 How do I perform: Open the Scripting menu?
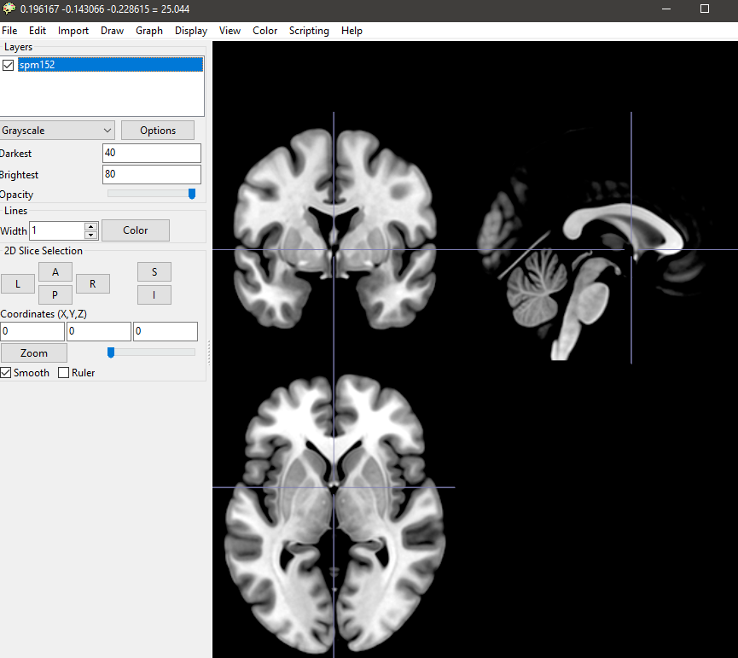click(309, 31)
